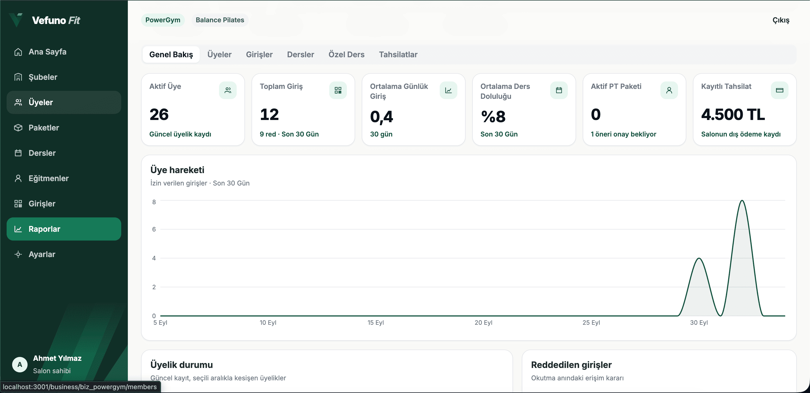Click the Ortalama Ders Doluluğu calendar icon

(x=559, y=91)
